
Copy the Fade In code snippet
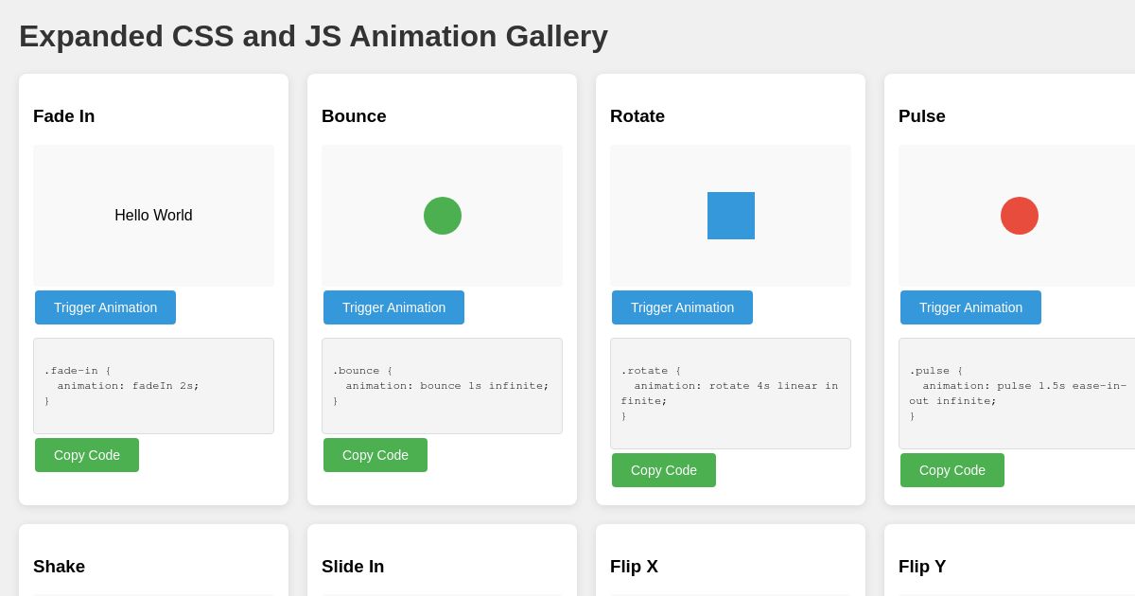(87, 455)
